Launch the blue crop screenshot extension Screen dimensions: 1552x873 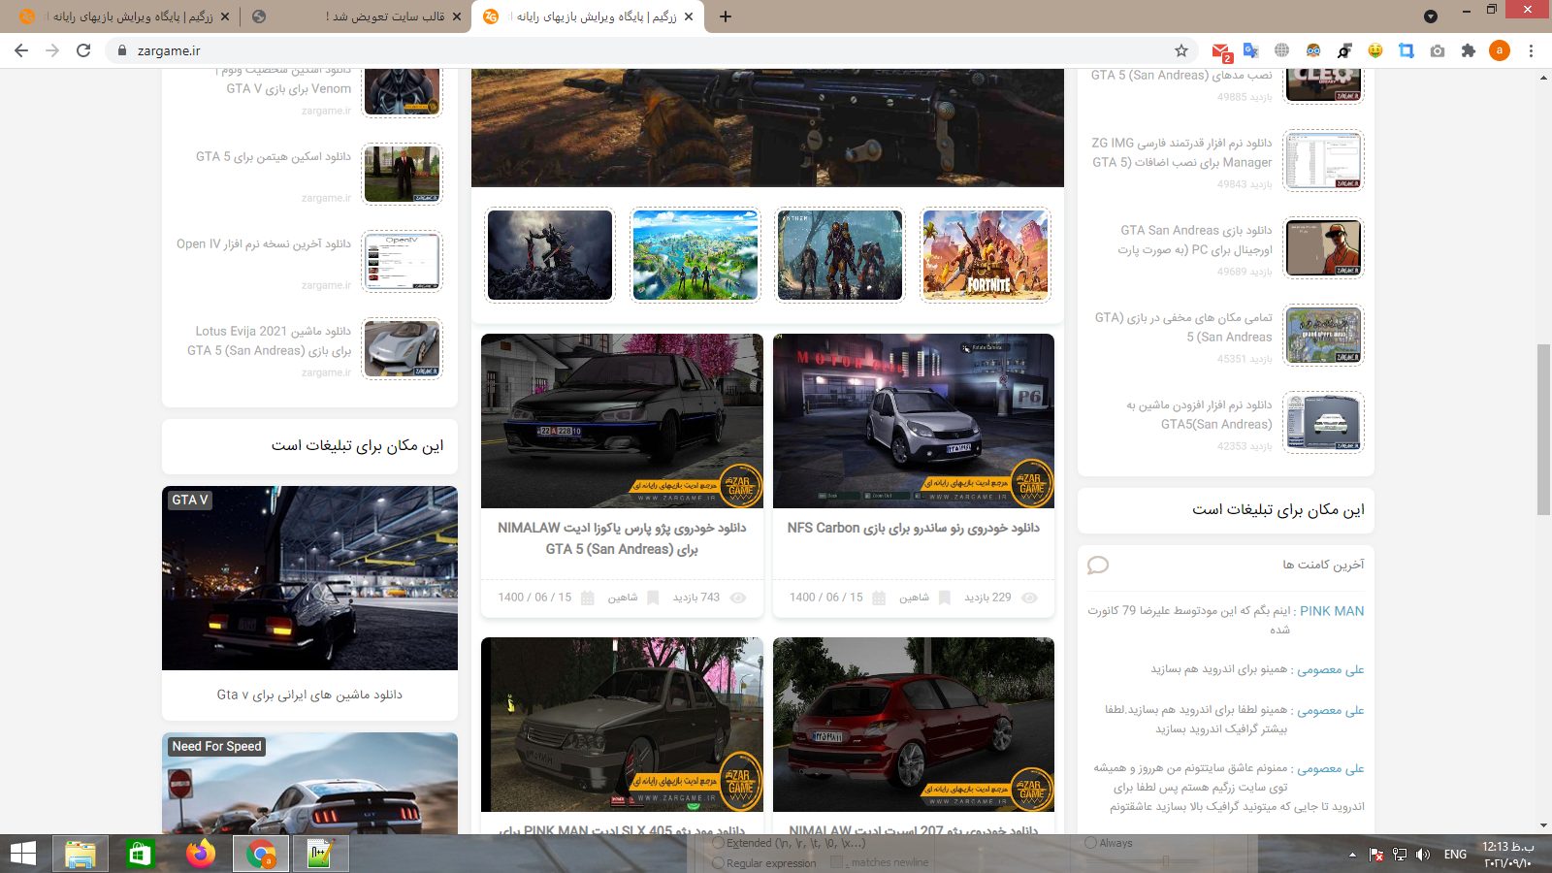click(1406, 50)
